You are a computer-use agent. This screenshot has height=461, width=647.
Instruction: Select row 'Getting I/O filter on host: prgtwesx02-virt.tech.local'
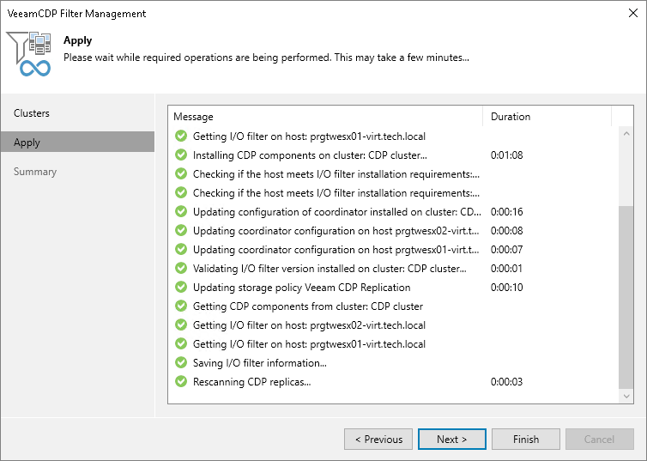394,325
